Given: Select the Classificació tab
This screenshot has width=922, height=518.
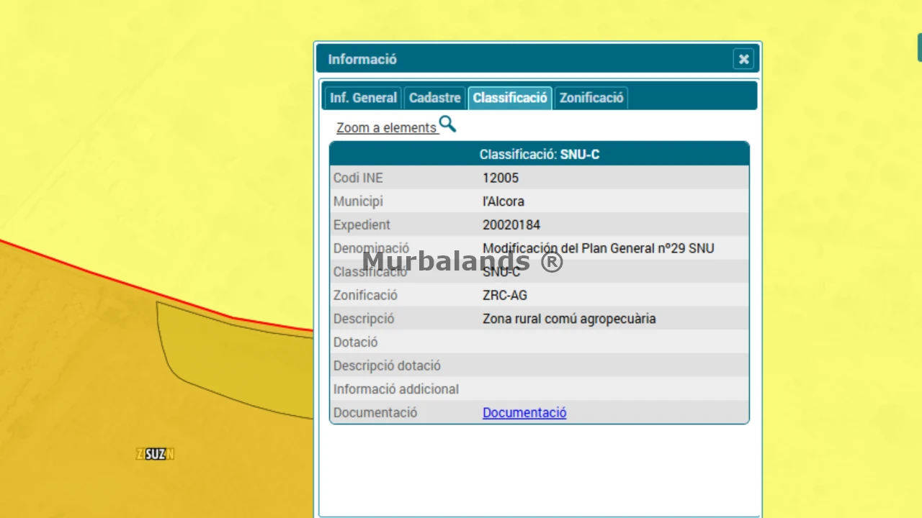Looking at the screenshot, I should pos(510,98).
